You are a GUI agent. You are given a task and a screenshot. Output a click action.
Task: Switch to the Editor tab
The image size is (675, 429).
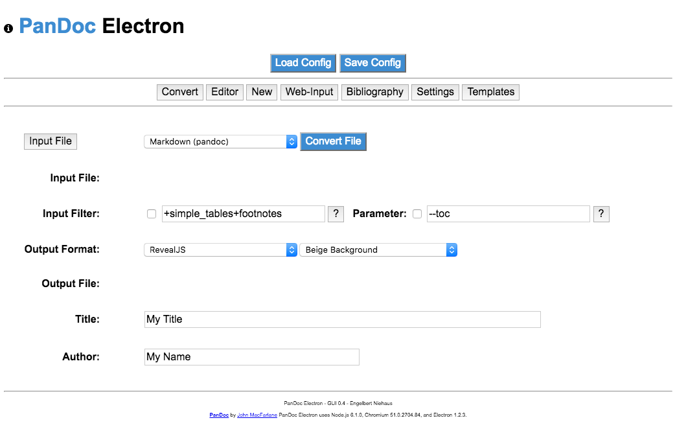click(224, 91)
